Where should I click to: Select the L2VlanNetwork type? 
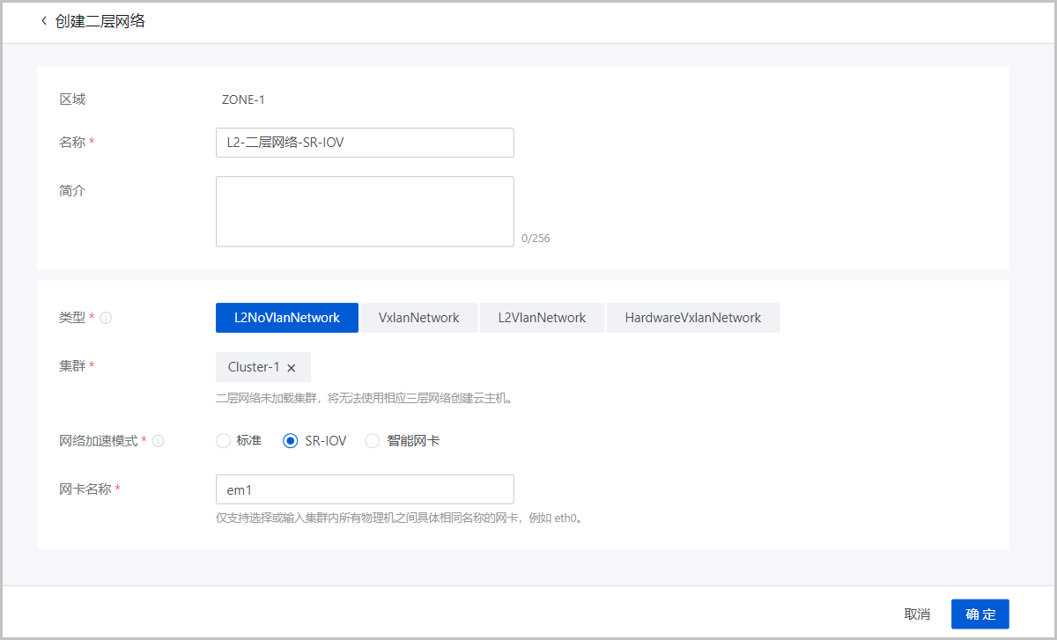click(542, 318)
